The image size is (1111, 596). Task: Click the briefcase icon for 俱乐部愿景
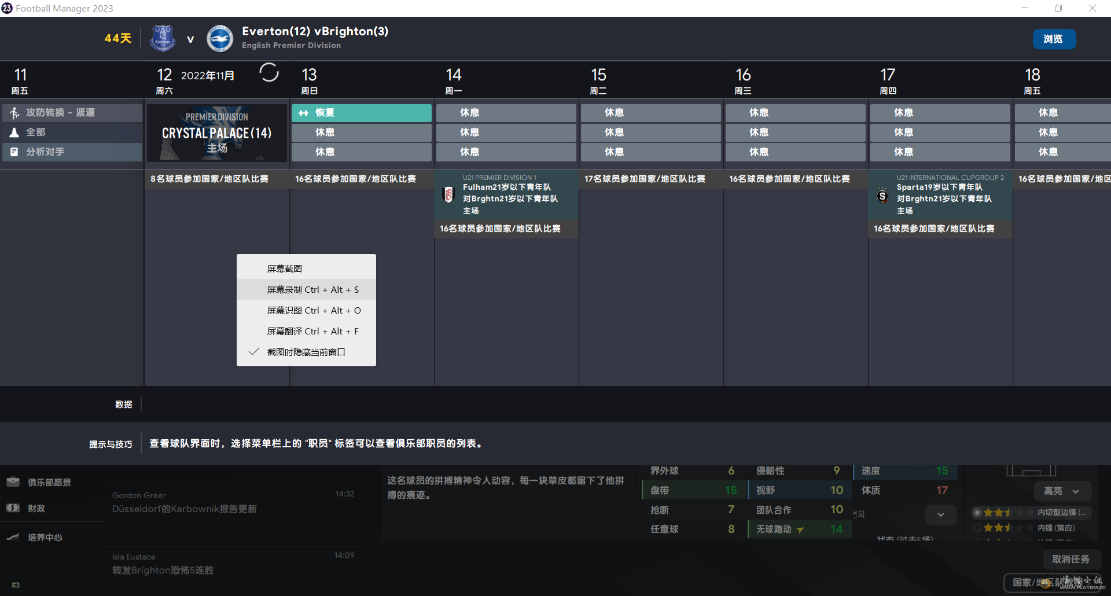(x=13, y=481)
